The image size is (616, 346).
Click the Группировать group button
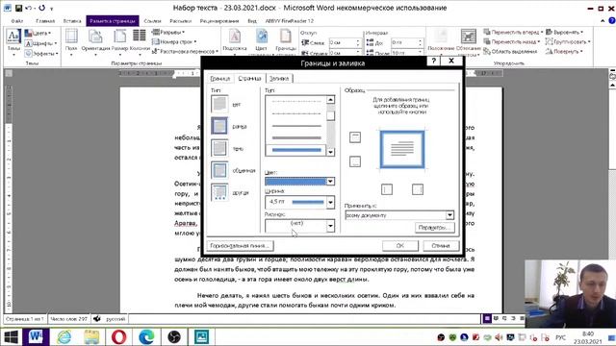[x=569, y=41]
